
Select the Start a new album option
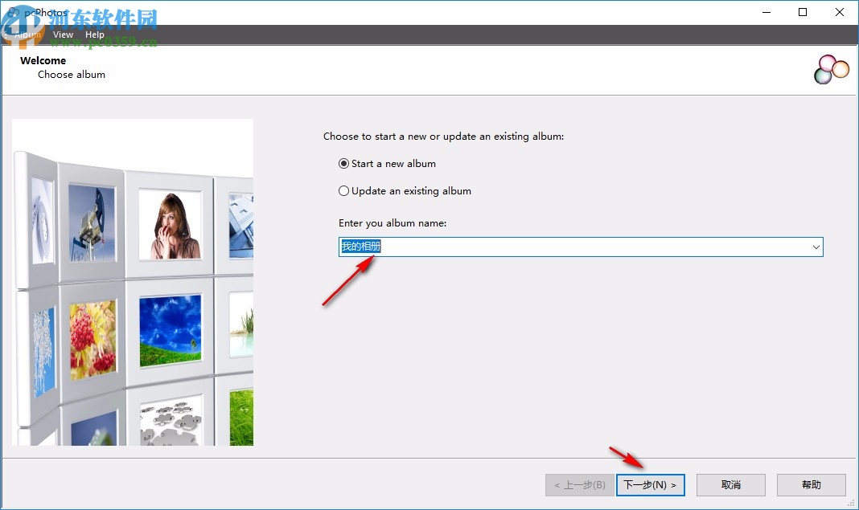tap(388, 164)
